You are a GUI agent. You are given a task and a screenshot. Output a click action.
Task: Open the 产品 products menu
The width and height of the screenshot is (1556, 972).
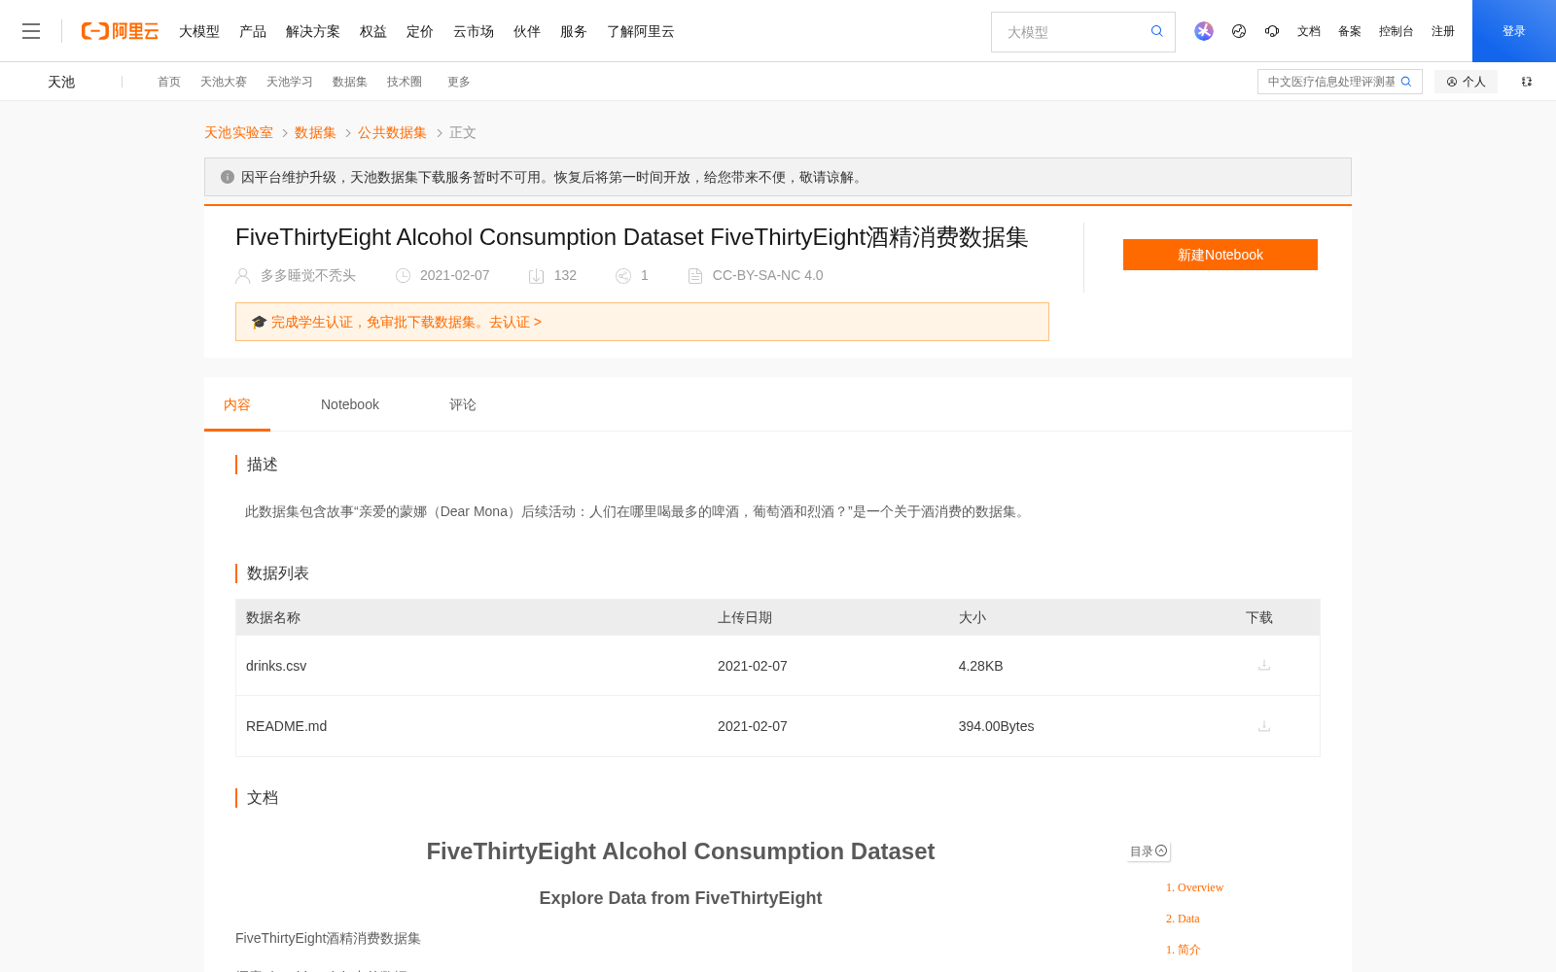tap(253, 31)
